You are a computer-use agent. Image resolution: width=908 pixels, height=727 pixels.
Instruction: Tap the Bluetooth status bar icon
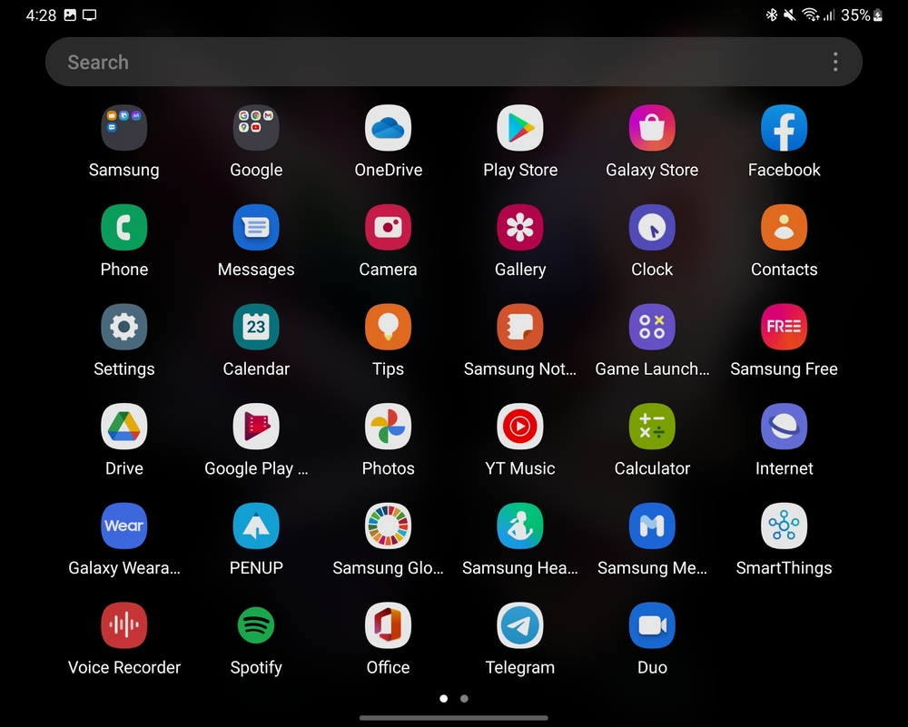(x=771, y=15)
